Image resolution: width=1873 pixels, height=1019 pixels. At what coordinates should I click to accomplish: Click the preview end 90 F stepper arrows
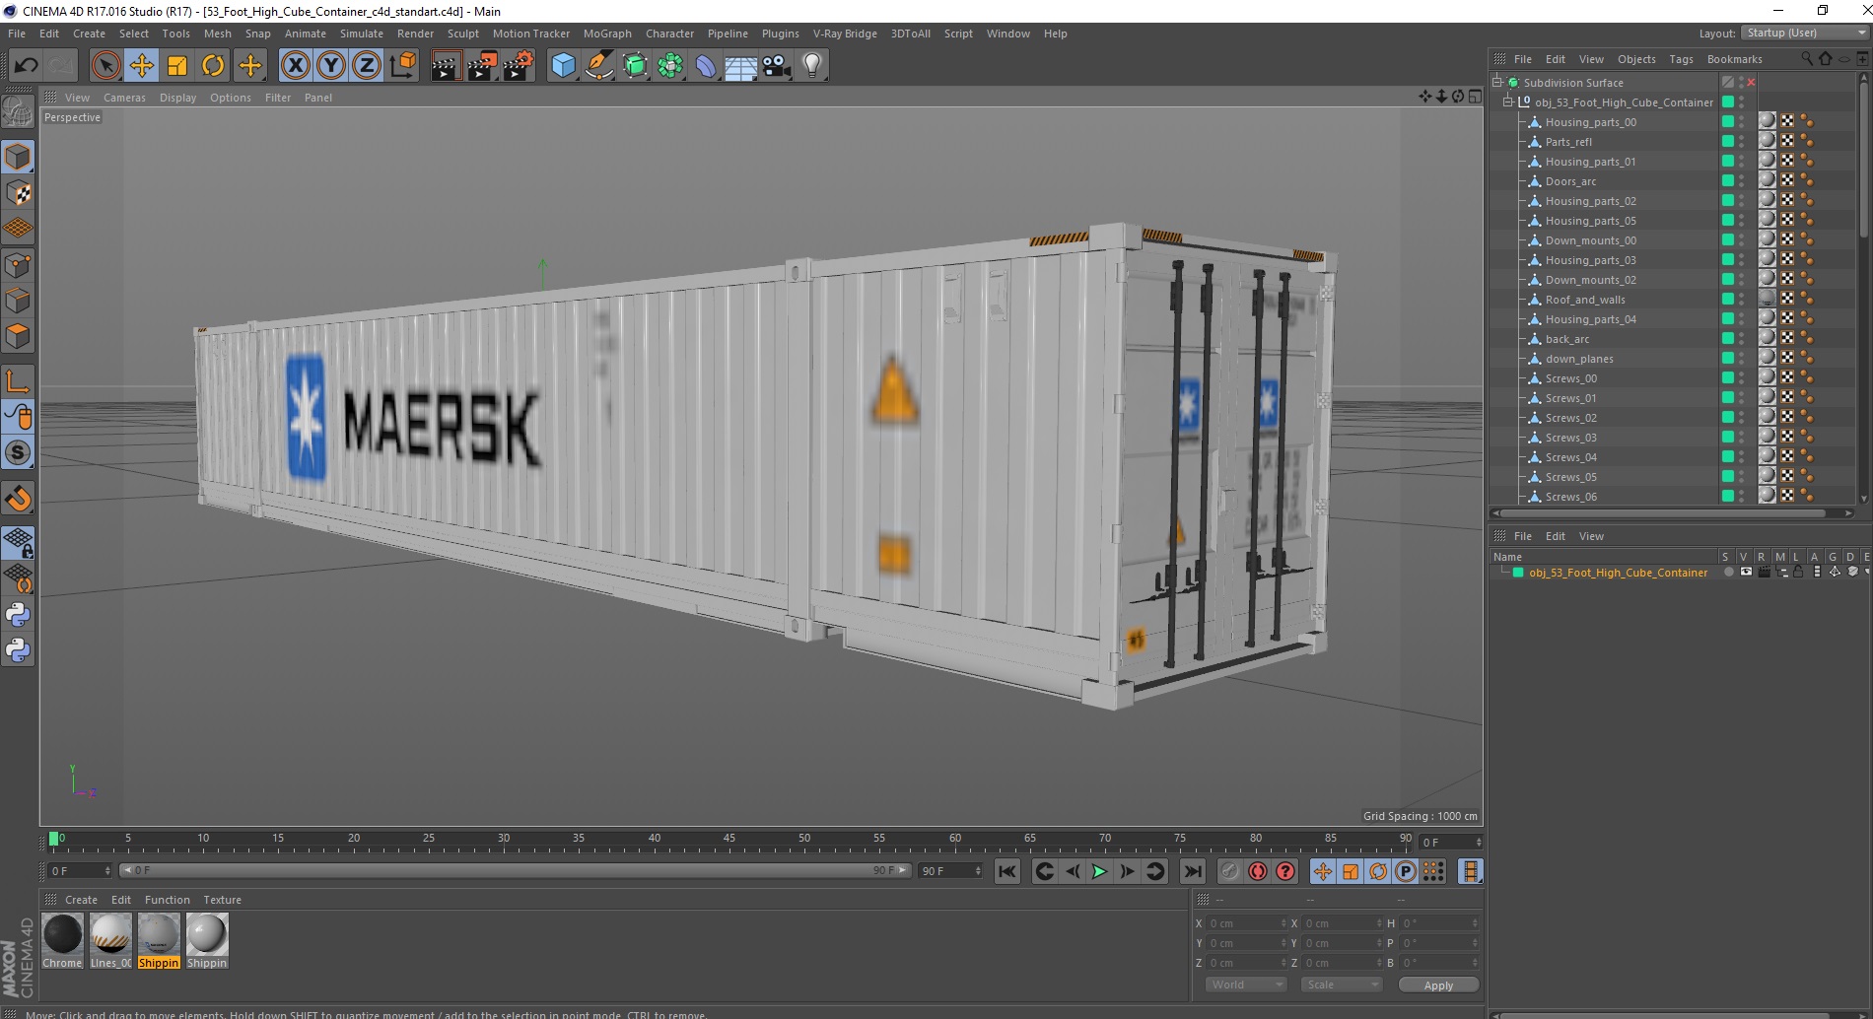[x=978, y=870]
